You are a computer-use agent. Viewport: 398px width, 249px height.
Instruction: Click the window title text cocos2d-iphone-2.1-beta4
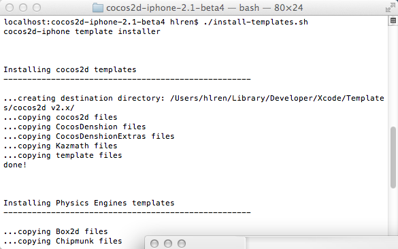tap(165, 8)
